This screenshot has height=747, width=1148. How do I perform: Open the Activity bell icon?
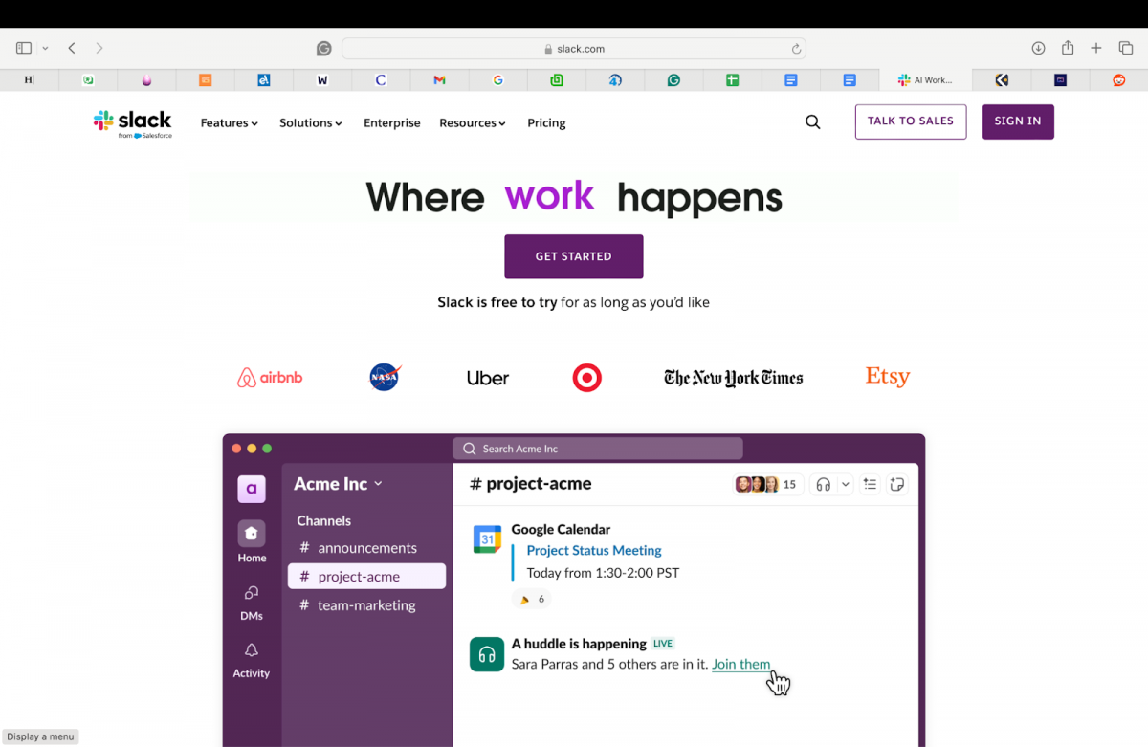252,650
